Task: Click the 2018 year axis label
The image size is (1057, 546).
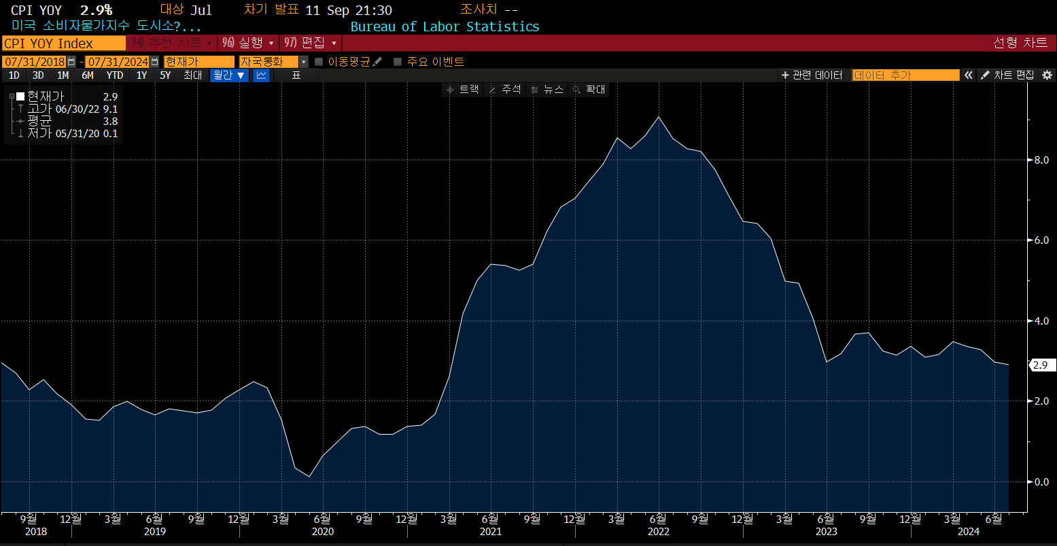Action: click(36, 532)
